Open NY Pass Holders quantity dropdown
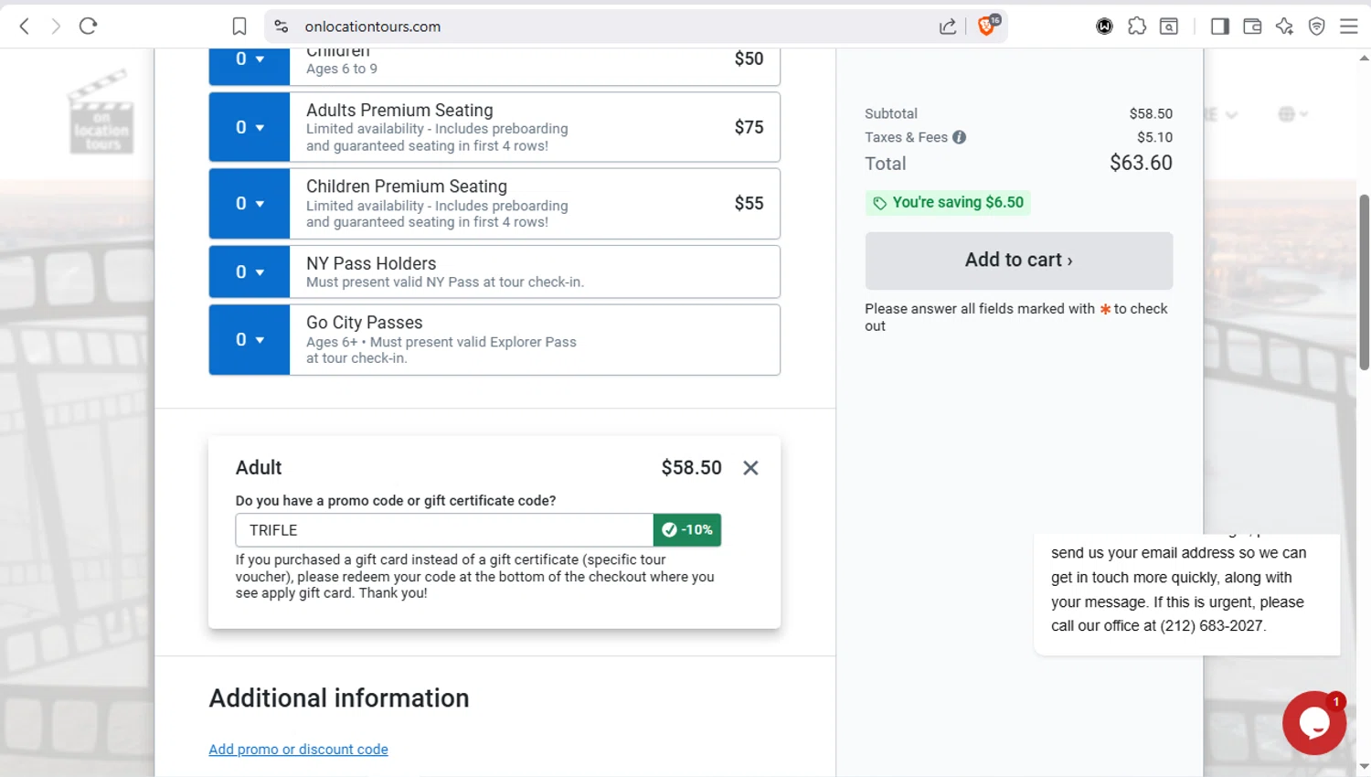Screen dimensions: 1371x777 click(x=250, y=271)
